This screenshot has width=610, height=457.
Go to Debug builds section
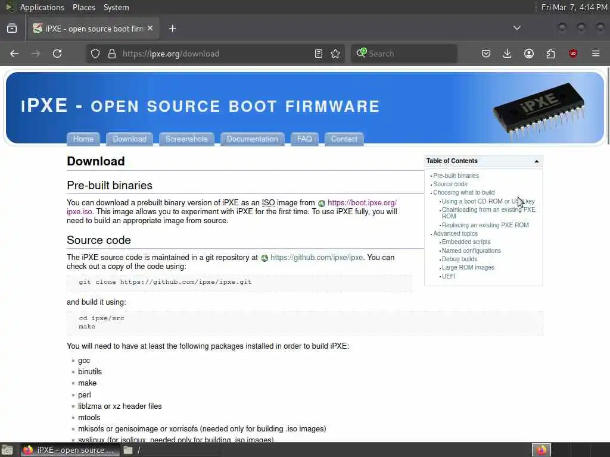(x=459, y=259)
